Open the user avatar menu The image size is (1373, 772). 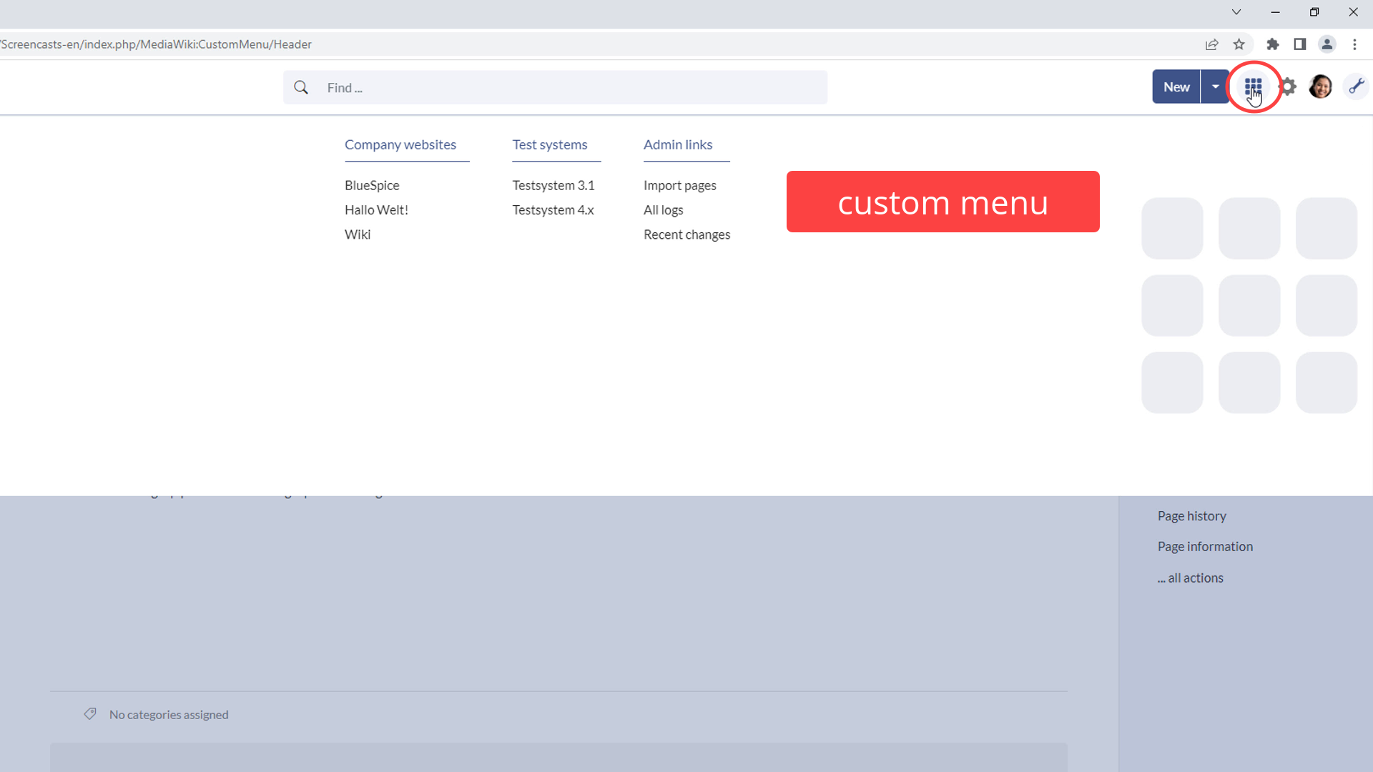click(1321, 87)
